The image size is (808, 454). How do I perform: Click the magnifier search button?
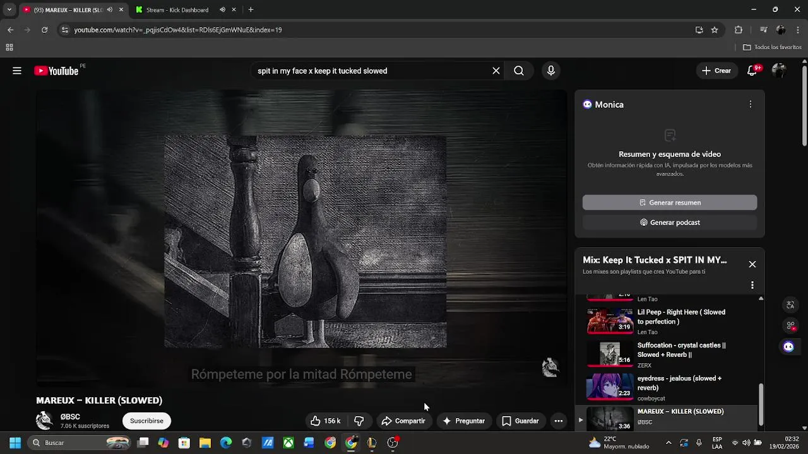coord(519,71)
